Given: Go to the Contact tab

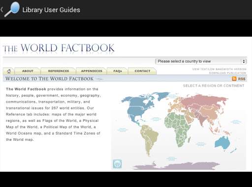Looking at the screenshot, I should coord(142,71).
